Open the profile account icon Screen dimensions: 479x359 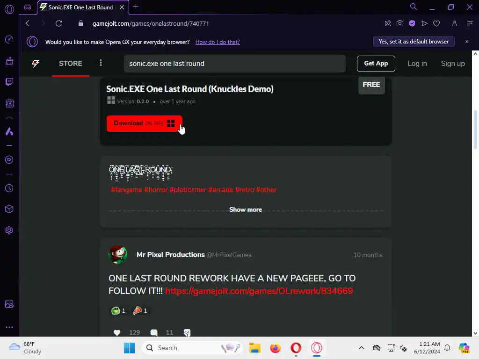pos(455,23)
